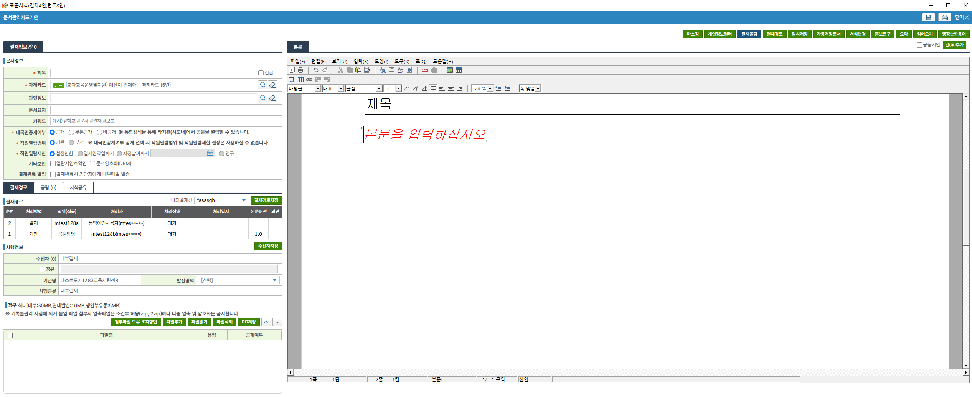Click the editor vertical scrollbar thumb

tap(966, 207)
